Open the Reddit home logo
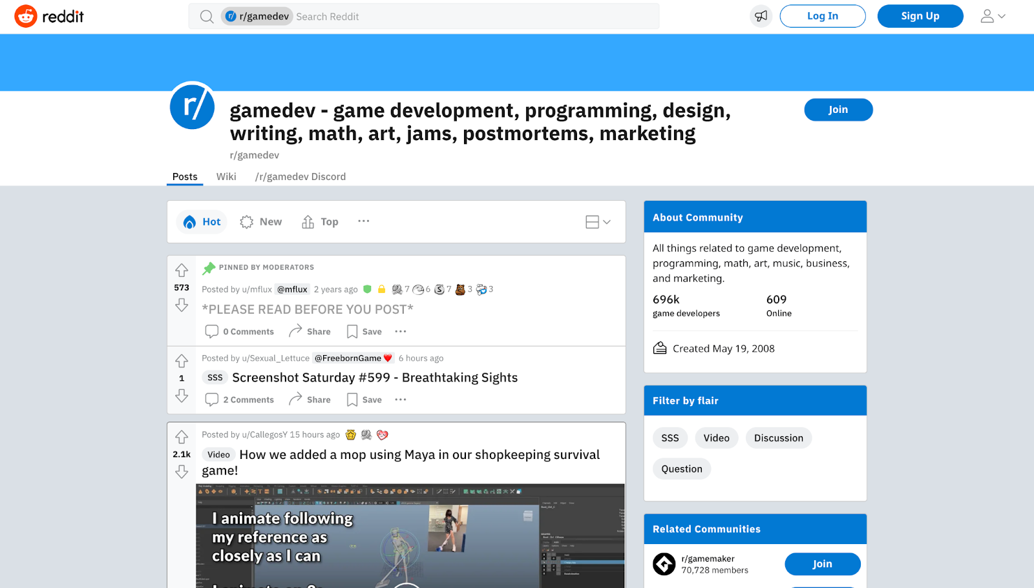The width and height of the screenshot is (1034, 588). tap(49, 16)
